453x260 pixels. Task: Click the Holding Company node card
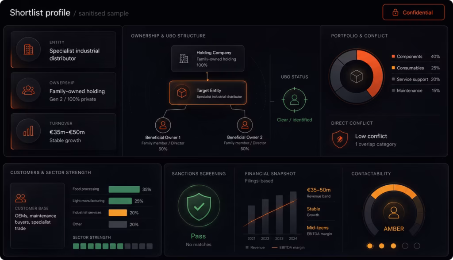207,58
